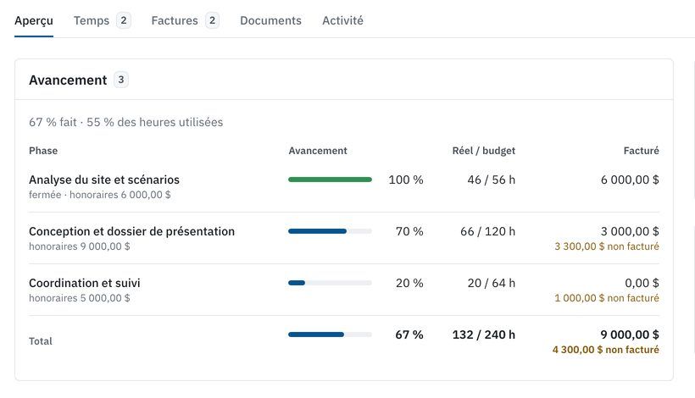Screen dimensions: 695x398
Task: Click the '100 %' progress value
Action: (406, 180)
